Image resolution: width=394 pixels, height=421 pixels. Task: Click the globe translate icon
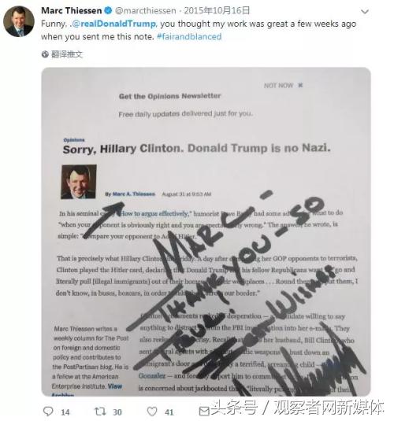coord(45,54)
